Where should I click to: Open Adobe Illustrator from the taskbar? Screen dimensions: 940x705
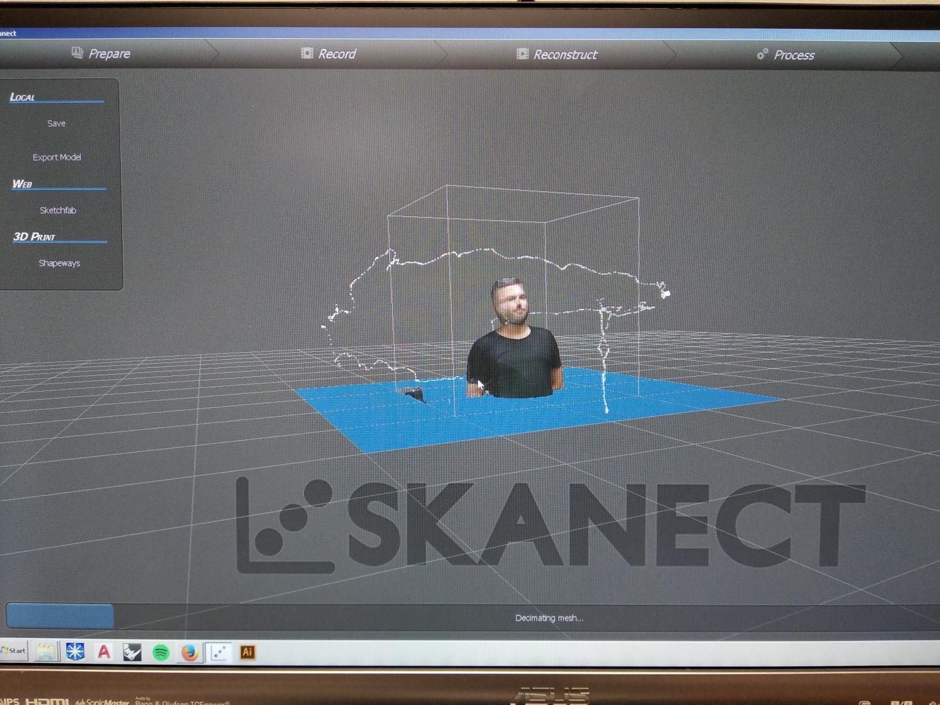tap(248, 652)
